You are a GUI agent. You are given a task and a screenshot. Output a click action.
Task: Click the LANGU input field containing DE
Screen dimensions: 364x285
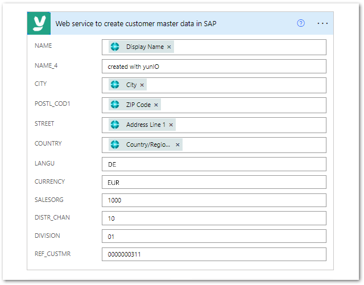(x=214, y=164)
